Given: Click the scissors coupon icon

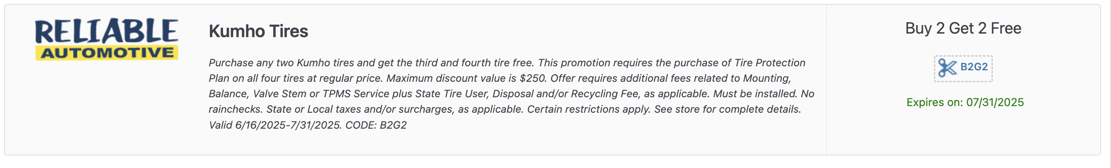Looking at the screenshot, I should [x=948, y=68].
